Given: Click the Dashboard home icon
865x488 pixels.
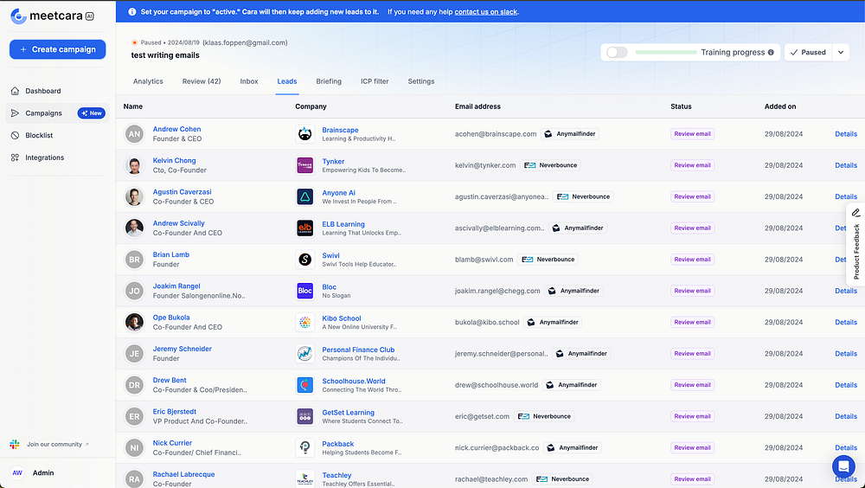Looking at the screenshot, I should 15,91.
